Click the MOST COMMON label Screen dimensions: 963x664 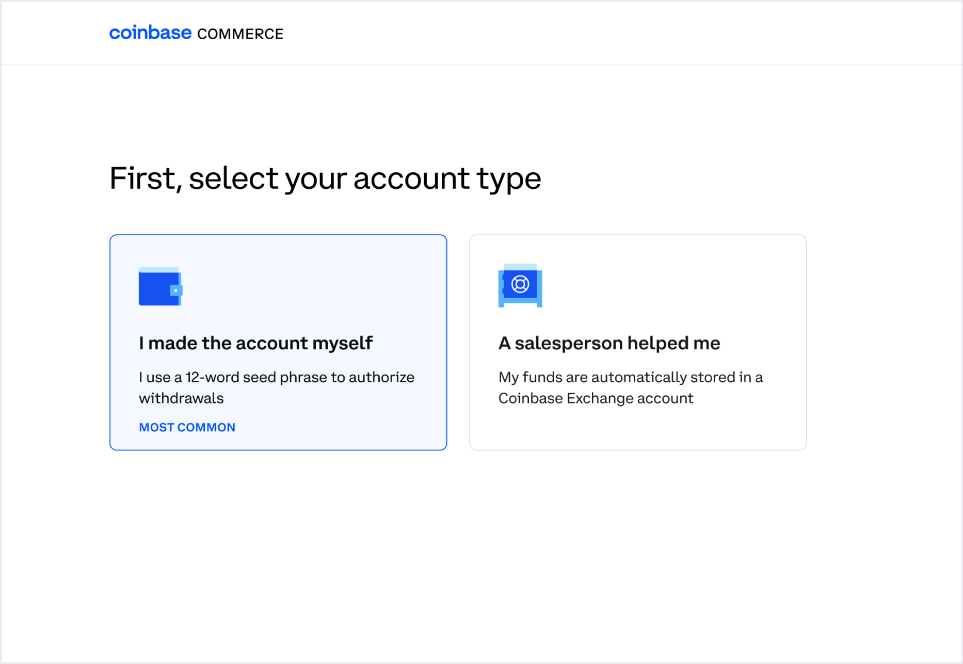click(187, 427)
